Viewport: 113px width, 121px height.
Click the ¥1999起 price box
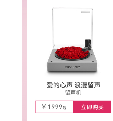pos(54,107)
